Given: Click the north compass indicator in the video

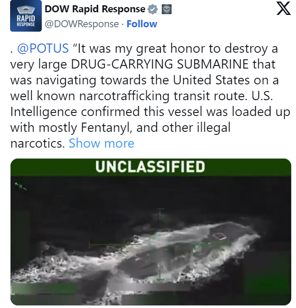Looking at the screenshot, I should pos(21,186).
